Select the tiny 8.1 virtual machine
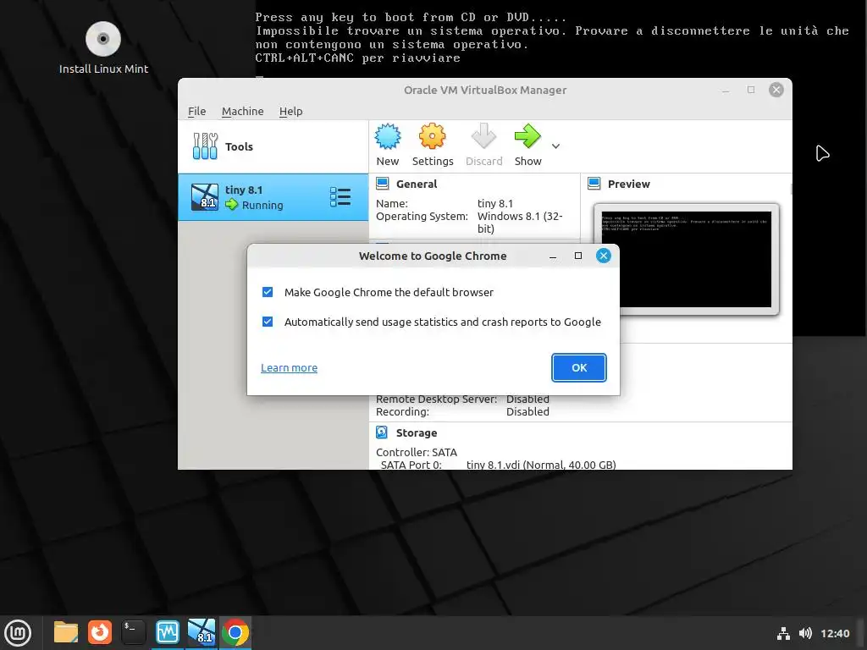This screenshot has height=650, width=867. (273, 197)
